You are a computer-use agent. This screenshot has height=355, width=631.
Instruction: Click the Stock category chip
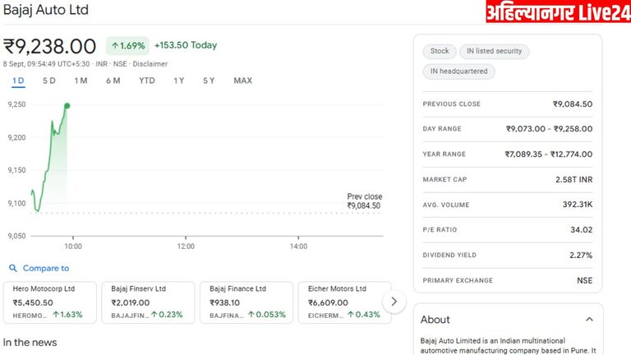click(440, 51)
